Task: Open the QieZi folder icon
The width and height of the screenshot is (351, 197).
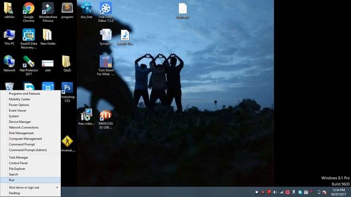Action: (67, 63)
